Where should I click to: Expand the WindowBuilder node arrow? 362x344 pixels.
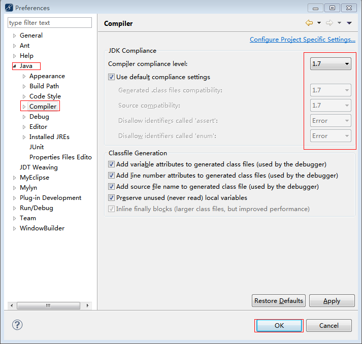pyautogui.click(x=14, y=228)
